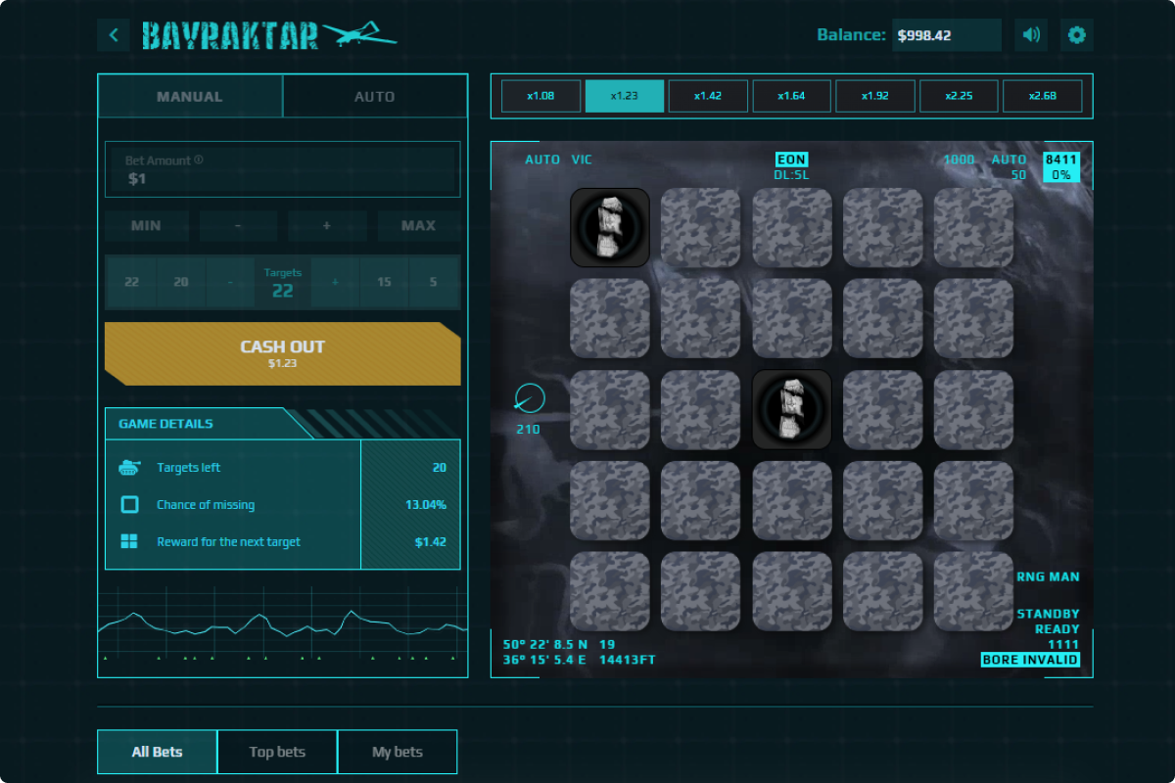Reveal the bottom-right camouflage tile
The image size is (1175, 783).
[x=973, y=591]
